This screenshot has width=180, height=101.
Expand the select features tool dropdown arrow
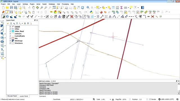[101, 8]
